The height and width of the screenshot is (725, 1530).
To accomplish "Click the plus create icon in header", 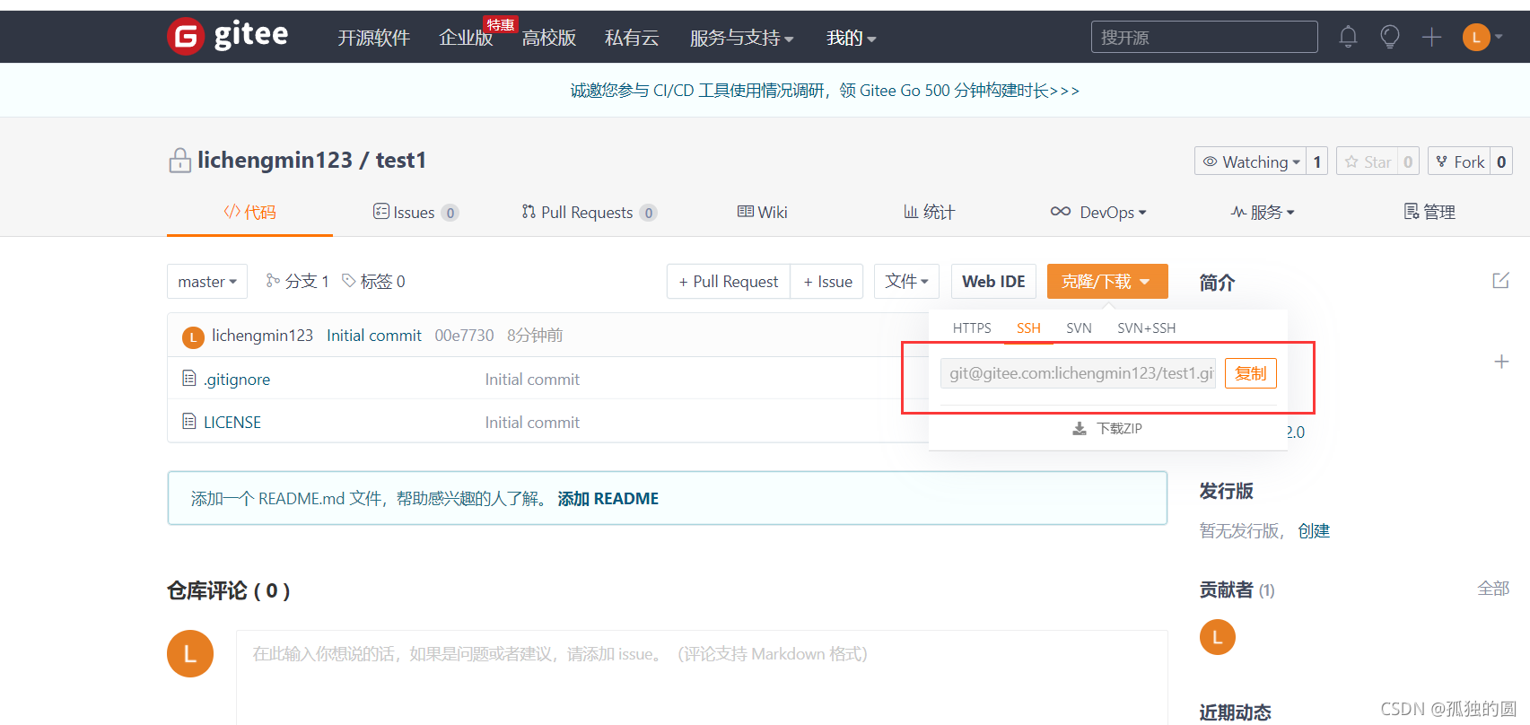I will point(1432,37).
